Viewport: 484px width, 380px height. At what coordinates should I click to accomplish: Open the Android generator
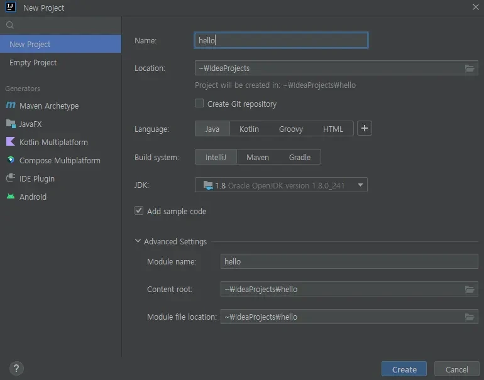(x=61, y=197)
